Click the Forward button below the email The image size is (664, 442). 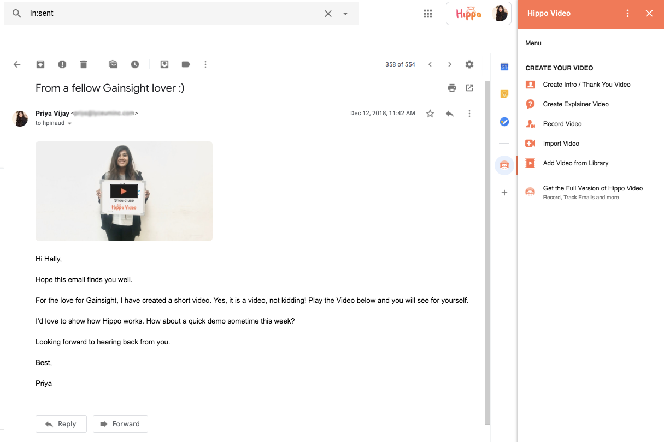[120, 424]
